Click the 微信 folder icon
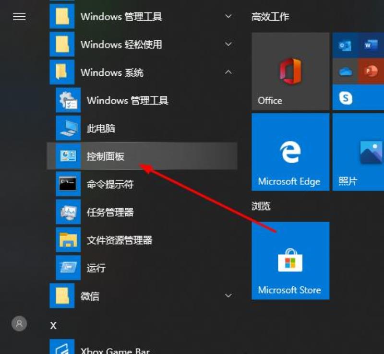The height and width of the screenshot is (354, 384). point(62,296)
